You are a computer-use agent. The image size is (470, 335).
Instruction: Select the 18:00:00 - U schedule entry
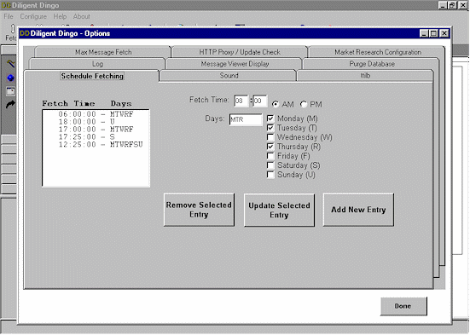(x=96, y=122)
